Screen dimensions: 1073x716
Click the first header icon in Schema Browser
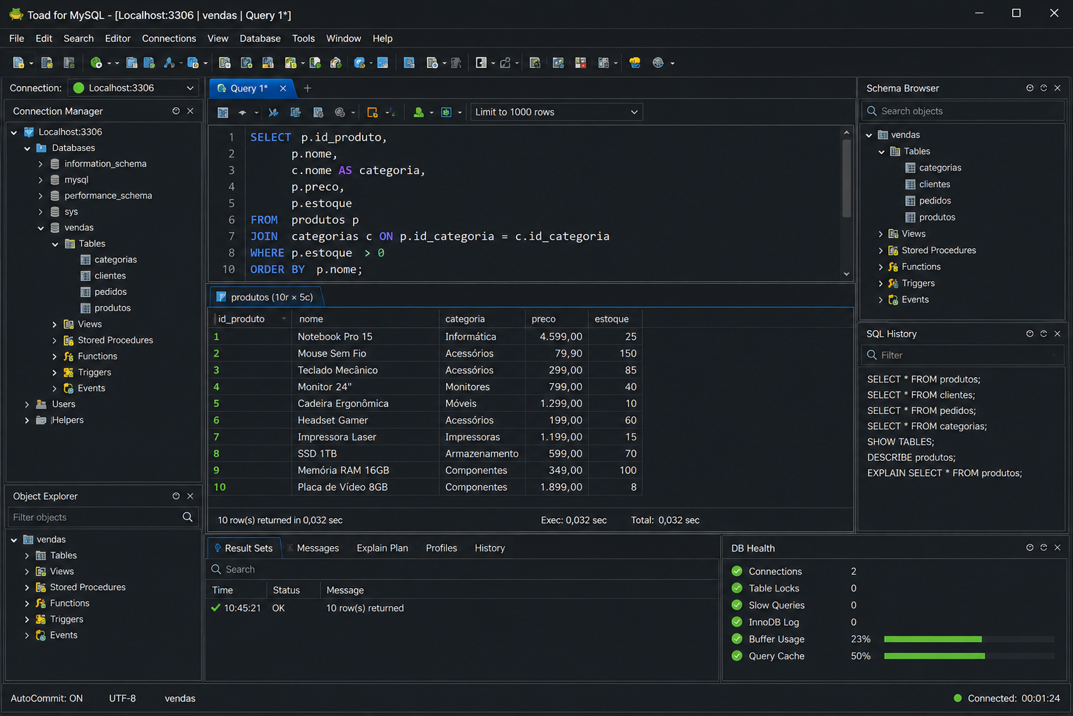1030,88
